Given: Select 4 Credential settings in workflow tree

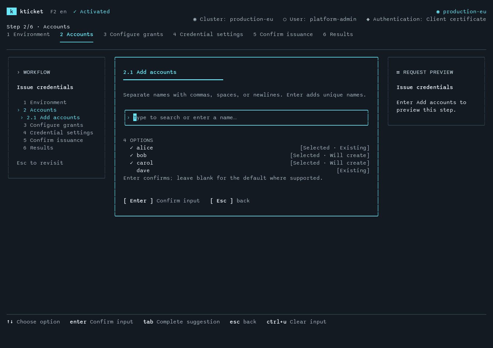Looking at the screenshot, I should pos(58,133).
